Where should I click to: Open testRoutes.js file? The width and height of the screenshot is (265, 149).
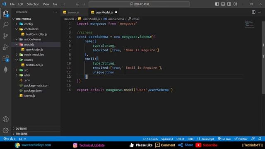36,65
